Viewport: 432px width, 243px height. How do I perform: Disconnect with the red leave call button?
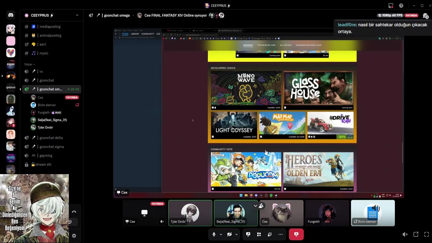click(x=296, y=234)
